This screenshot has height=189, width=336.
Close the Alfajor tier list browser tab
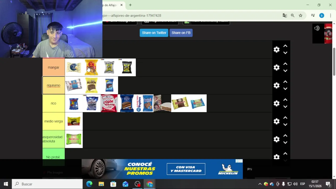[122, 5]
